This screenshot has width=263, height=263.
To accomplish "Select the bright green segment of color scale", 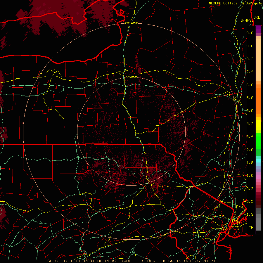I will pyautogui.click(x=258, y=141).
